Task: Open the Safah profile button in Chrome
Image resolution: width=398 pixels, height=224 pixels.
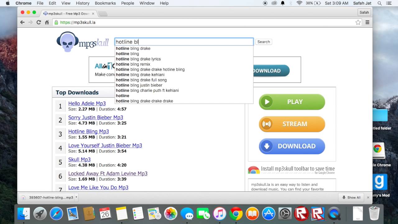Action: [x=364, y=12]
